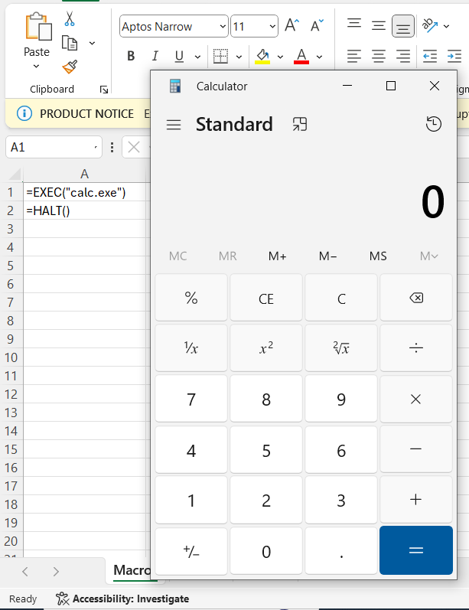This screenshot has height=610, width=469.
Task: Click Calculator MS memory store
Action: 378,256
